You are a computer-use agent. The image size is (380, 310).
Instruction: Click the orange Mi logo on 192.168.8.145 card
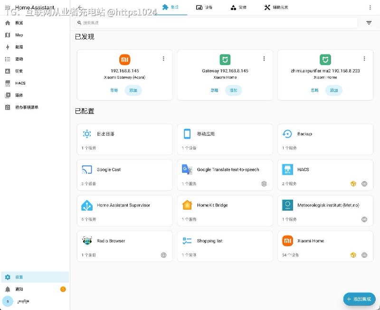pos(125,59)
